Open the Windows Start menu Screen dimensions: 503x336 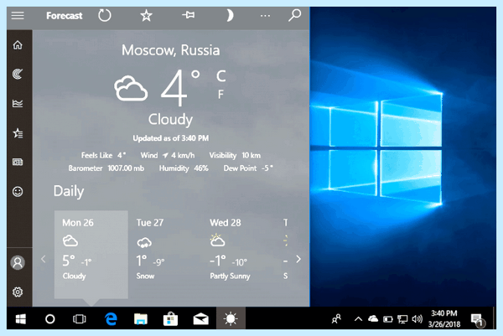20,319
